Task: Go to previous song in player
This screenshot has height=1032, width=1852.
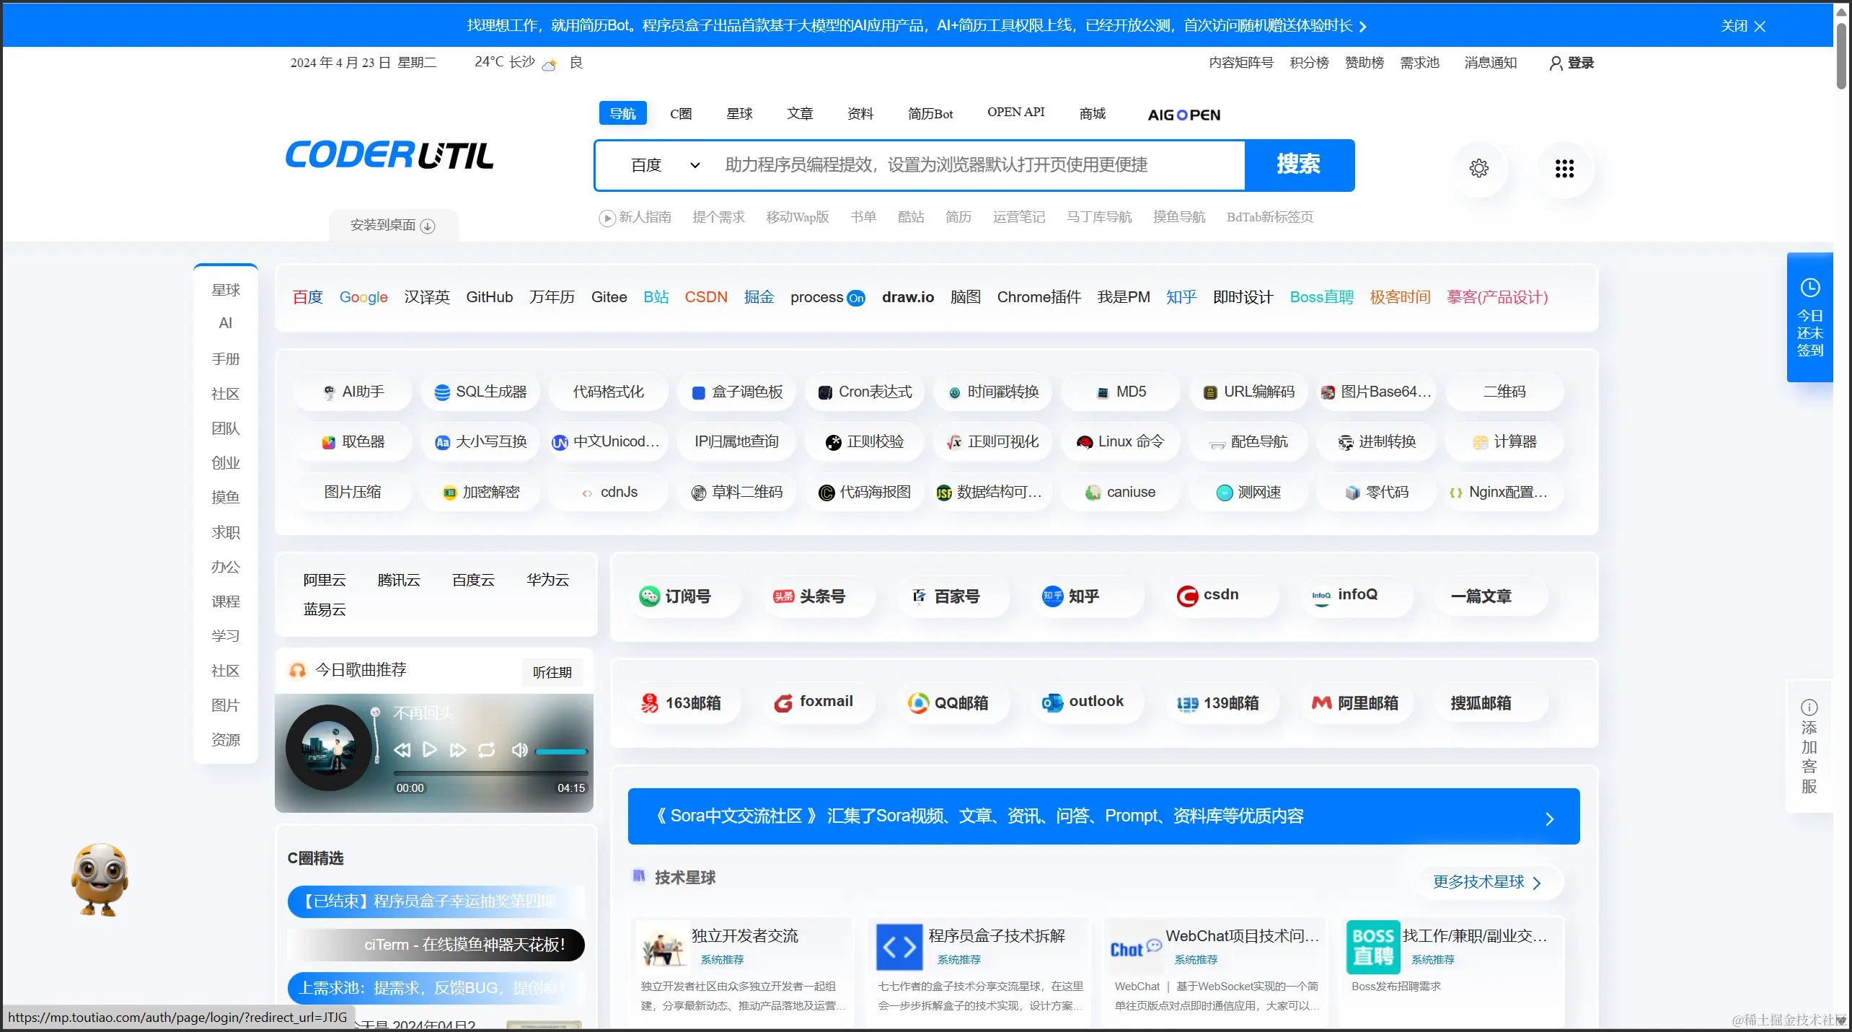Action: (x=402, y=750)
